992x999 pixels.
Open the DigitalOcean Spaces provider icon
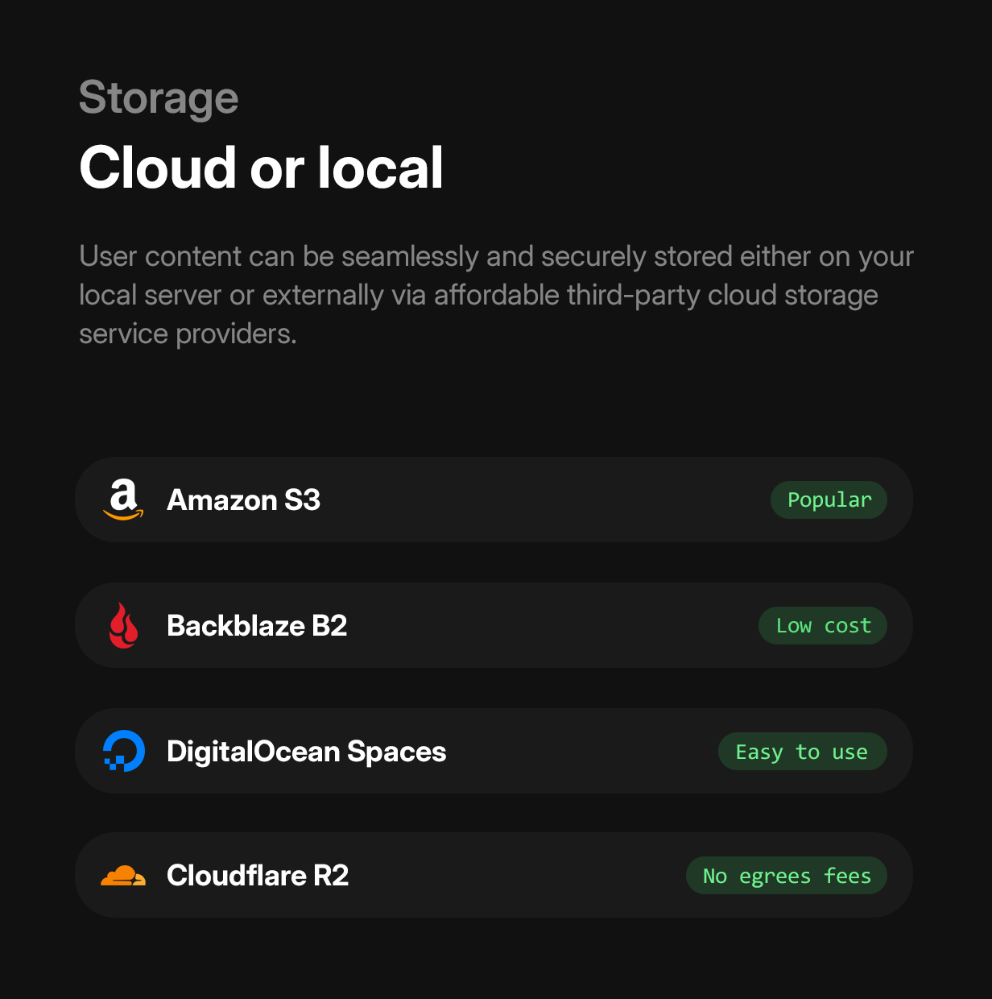pyautogui.click(x=123, y=751)
